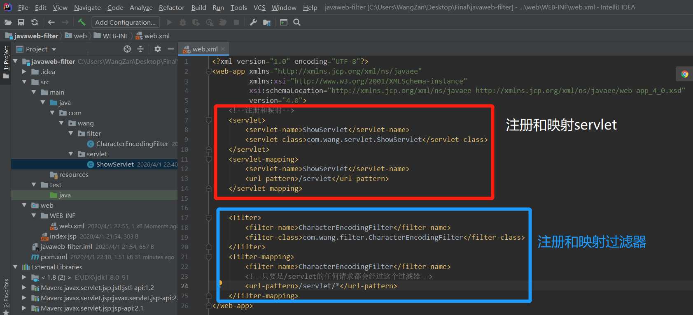Open the Help menu
The image size is (693, 315).
click(x=310, y=7)
